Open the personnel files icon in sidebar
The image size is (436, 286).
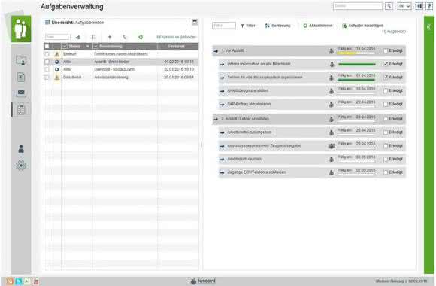point(21,60)
